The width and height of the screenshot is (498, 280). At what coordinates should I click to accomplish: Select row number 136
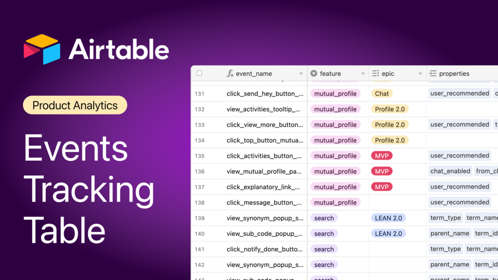click(x=200, y=171)
